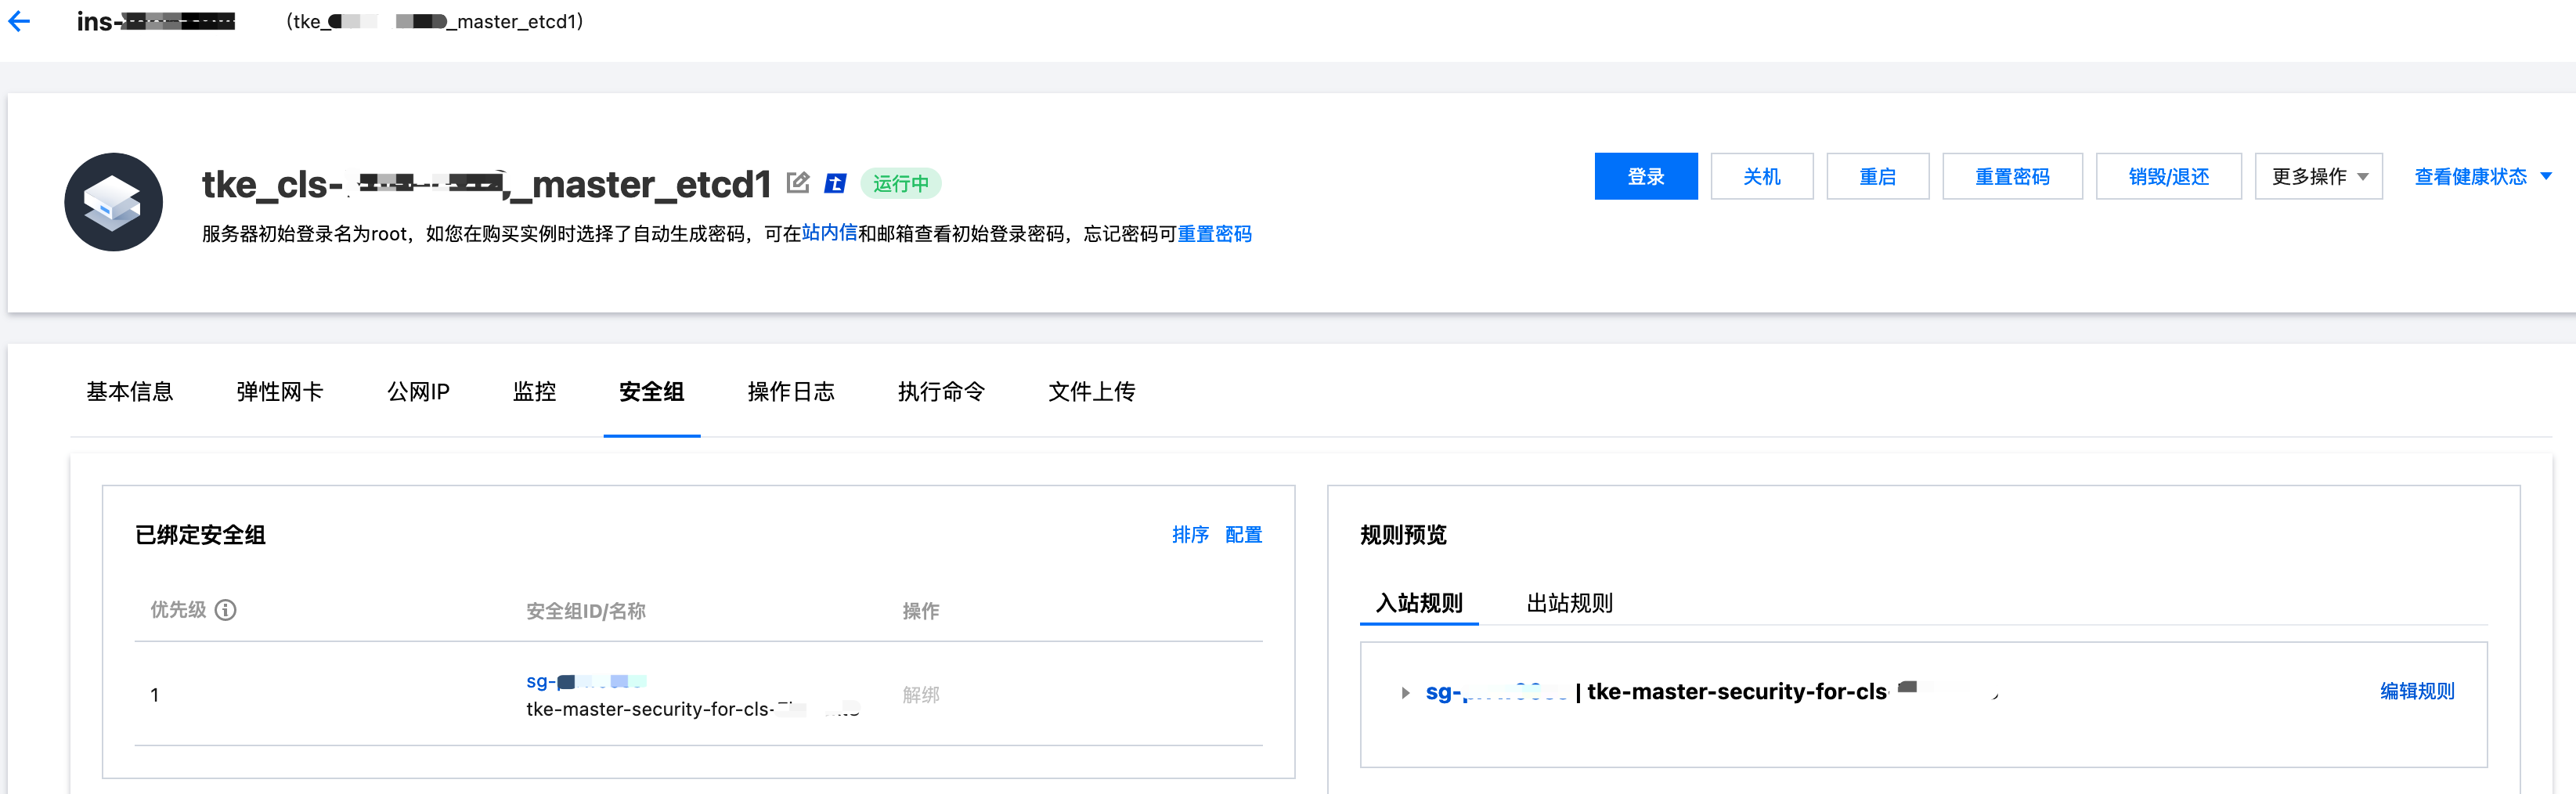Open the 执行命令 tab
2576x794 pixels.
[941, 392]
